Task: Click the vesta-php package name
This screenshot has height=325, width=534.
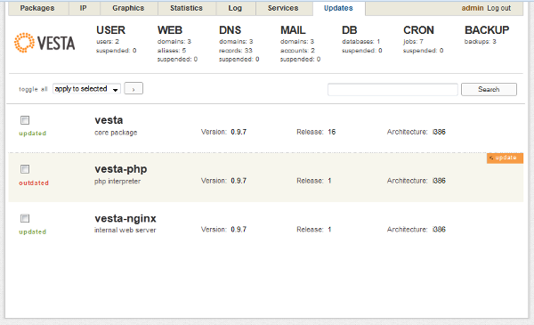Action: tap(120, 169)
